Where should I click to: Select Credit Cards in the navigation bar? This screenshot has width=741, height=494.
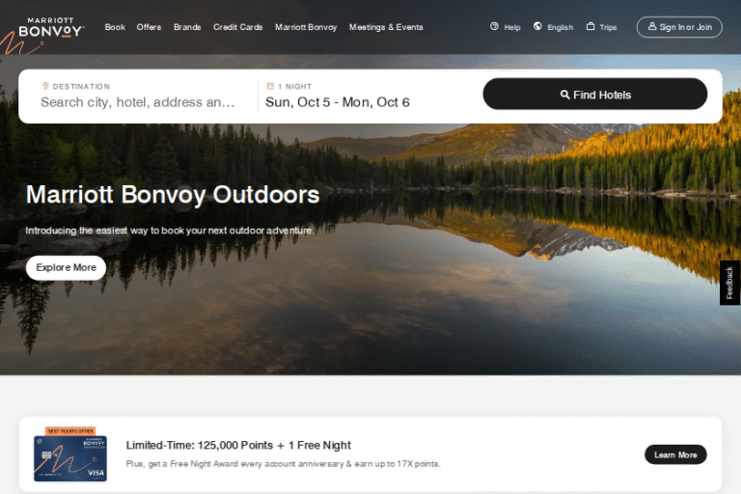[237, 27]
